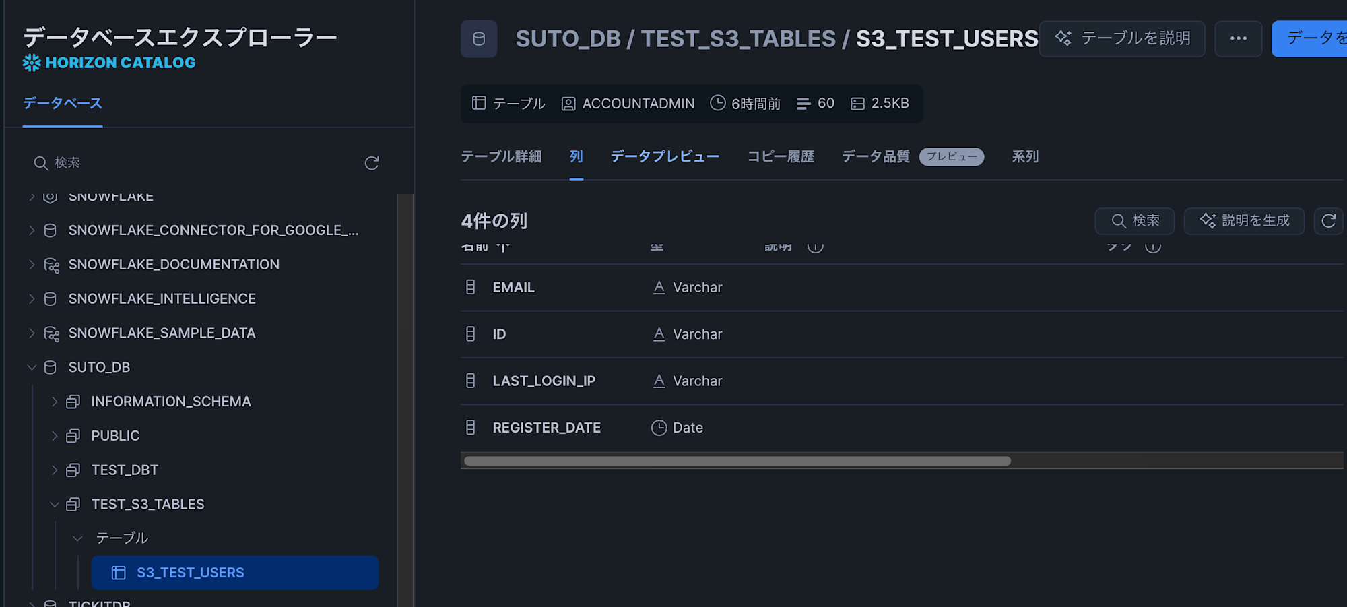The width and height of the screenshot is (1347, 607).
Task: Expand the SNOWFLAKE_SAMPLE_DATA database
Action: (32, 332)
